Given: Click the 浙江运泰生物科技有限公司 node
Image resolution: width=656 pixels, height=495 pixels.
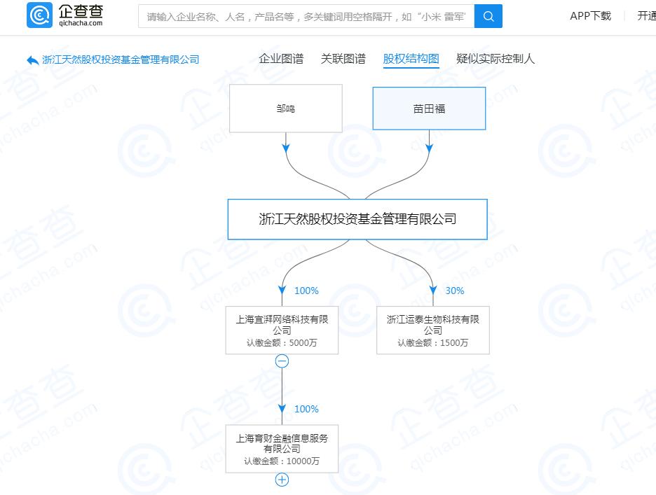Looking at the screenshot, I should pos(432,329).
